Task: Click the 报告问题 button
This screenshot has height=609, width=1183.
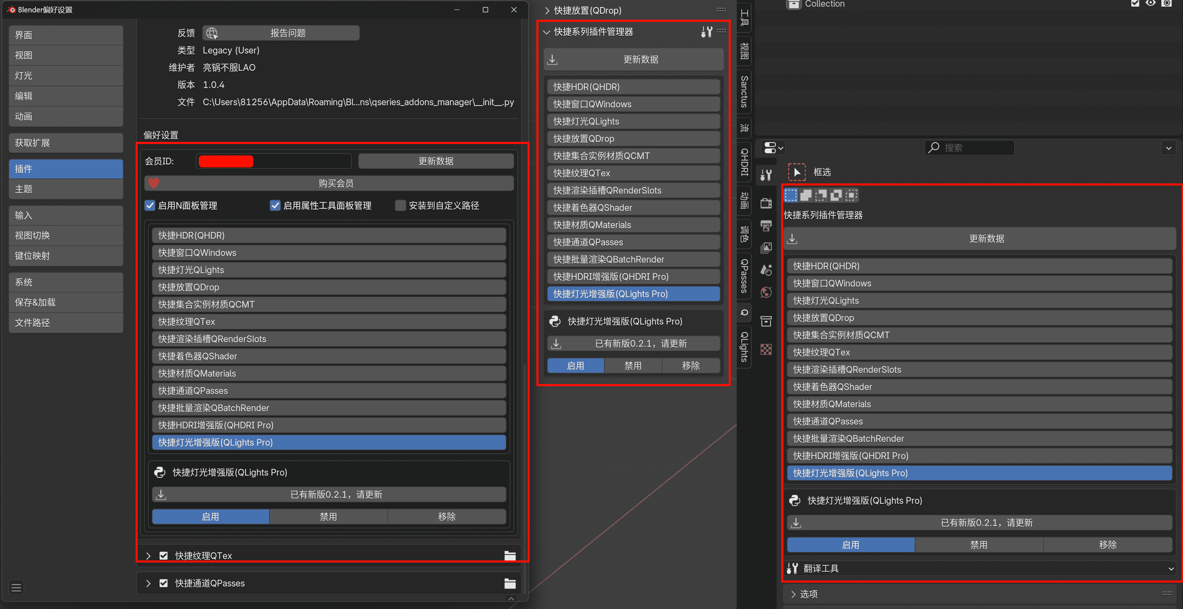Action: (x=281, y=33)
